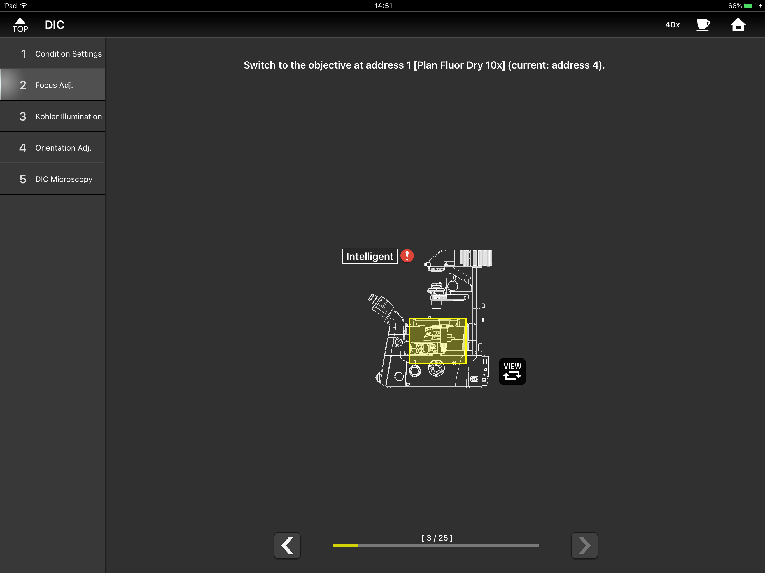Open step 5 DIC Microscopy
This screenshot has width=765, height=573.
(52, 179)
